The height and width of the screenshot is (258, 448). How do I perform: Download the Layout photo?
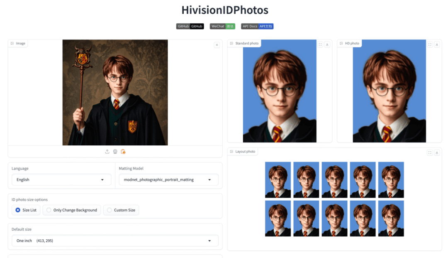[437, 152]
